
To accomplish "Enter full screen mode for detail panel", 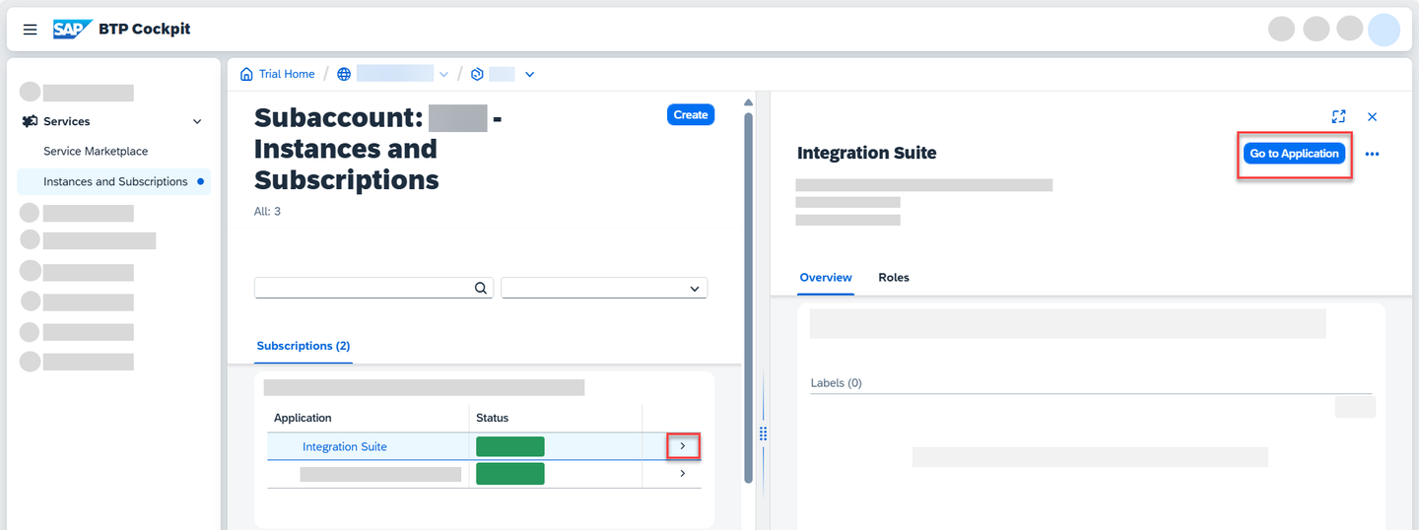I will click(1338, 116).
